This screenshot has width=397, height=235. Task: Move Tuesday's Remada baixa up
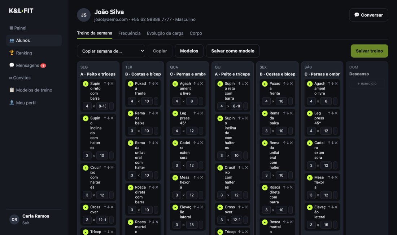(150, 113)
